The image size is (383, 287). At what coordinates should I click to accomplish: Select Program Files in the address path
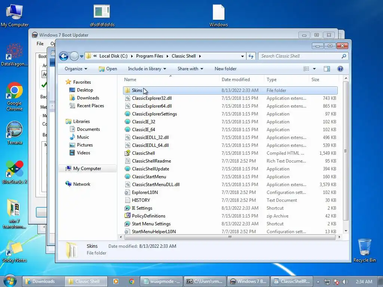pos(150,56)
